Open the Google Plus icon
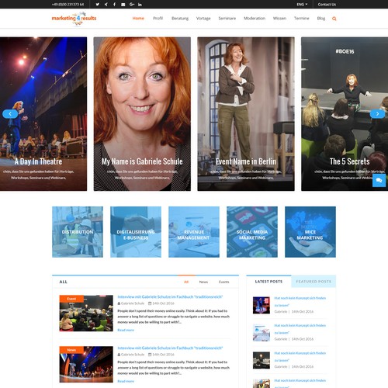The image size is (388, 388). pyautogui.click(x=132, y=5)
